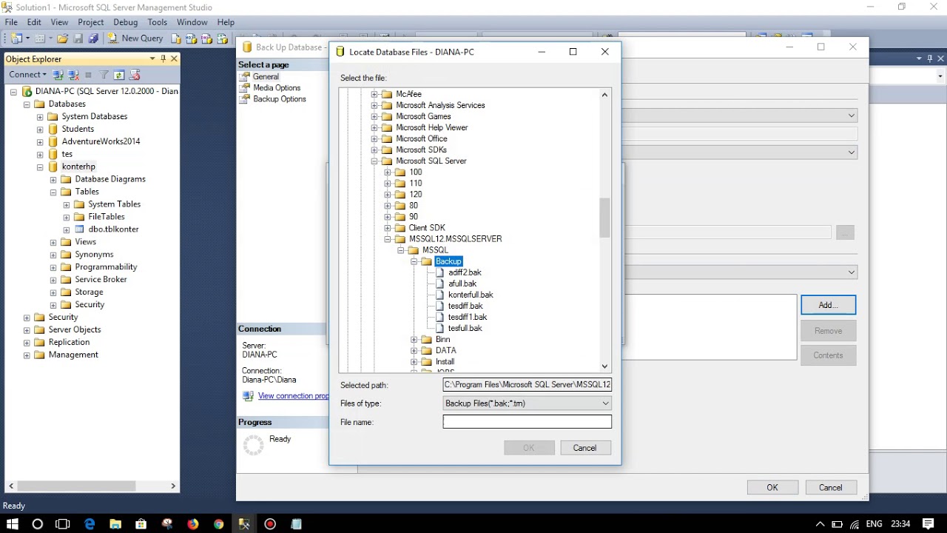
Task: Open Microsoft Edge from taskbar
Action: 90,524
